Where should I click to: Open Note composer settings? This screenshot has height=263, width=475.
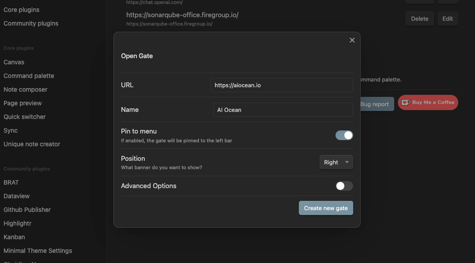point(26,89)
